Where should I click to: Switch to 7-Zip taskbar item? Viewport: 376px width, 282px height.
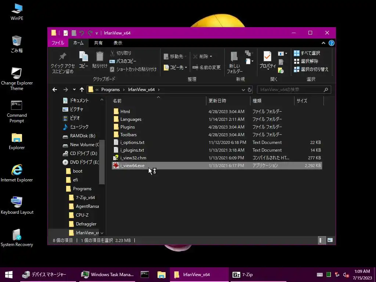258,275
